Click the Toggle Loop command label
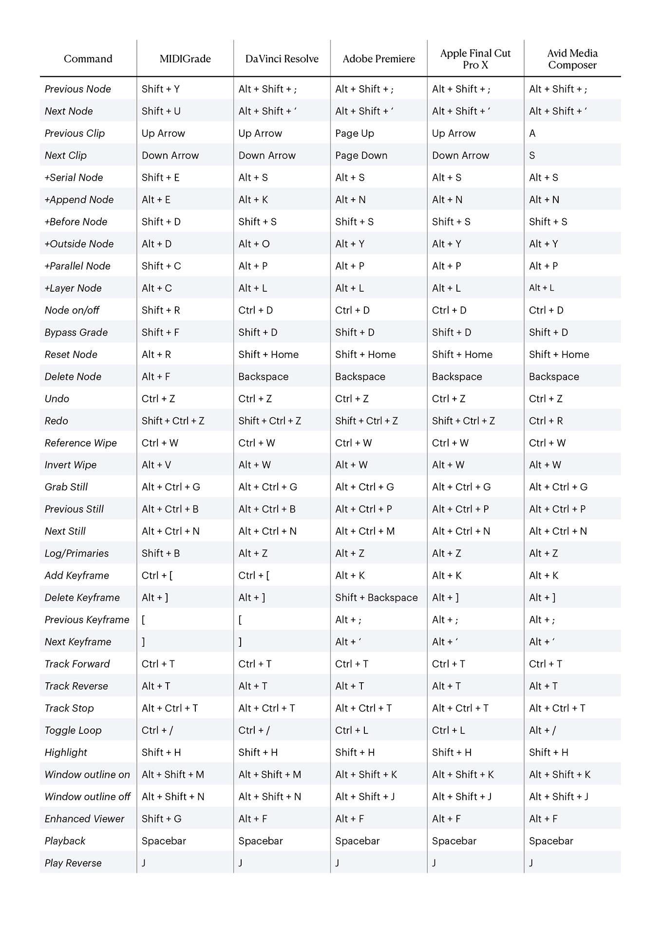 73,730
